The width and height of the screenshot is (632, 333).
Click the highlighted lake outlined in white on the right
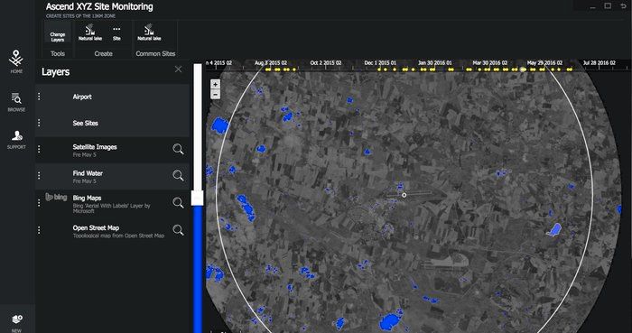(554, 230)
